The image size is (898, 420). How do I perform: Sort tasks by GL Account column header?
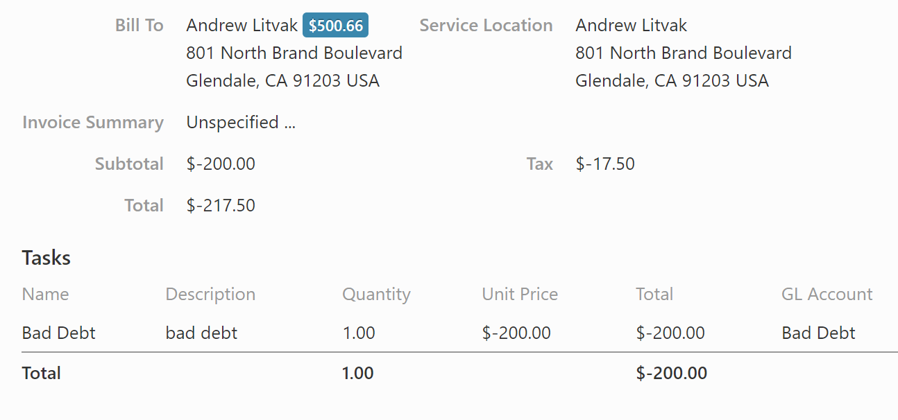[827, 295]
